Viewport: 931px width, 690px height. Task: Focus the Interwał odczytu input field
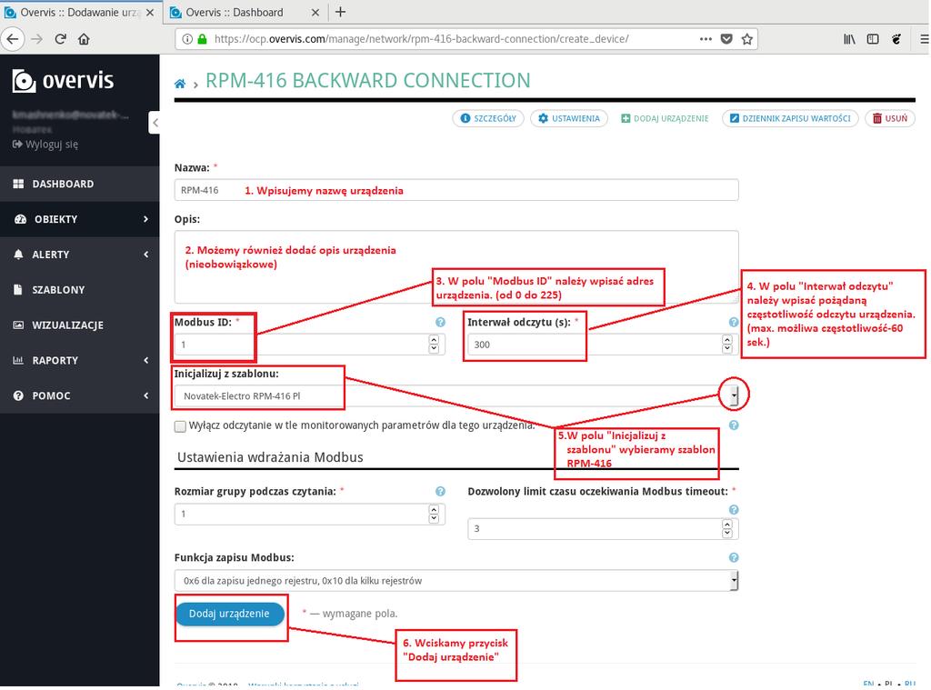pyautogui.click(x=603, y=345)
